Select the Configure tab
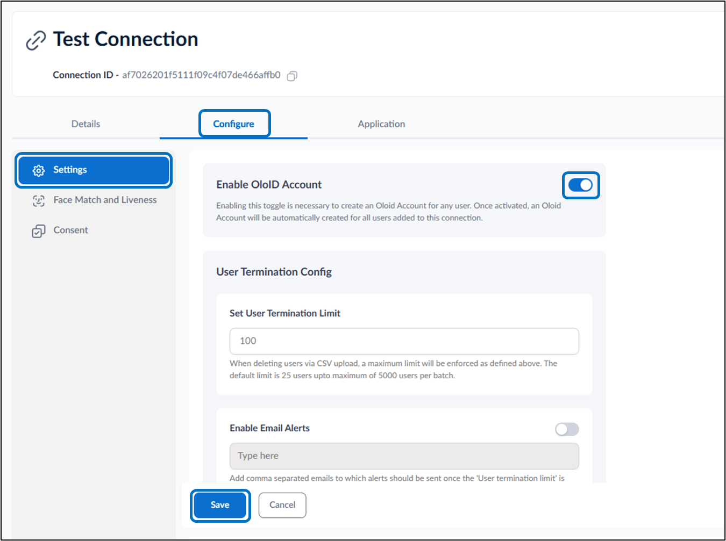Image resolution: width=726 pixels, height=541 pixels. [233, 124]
